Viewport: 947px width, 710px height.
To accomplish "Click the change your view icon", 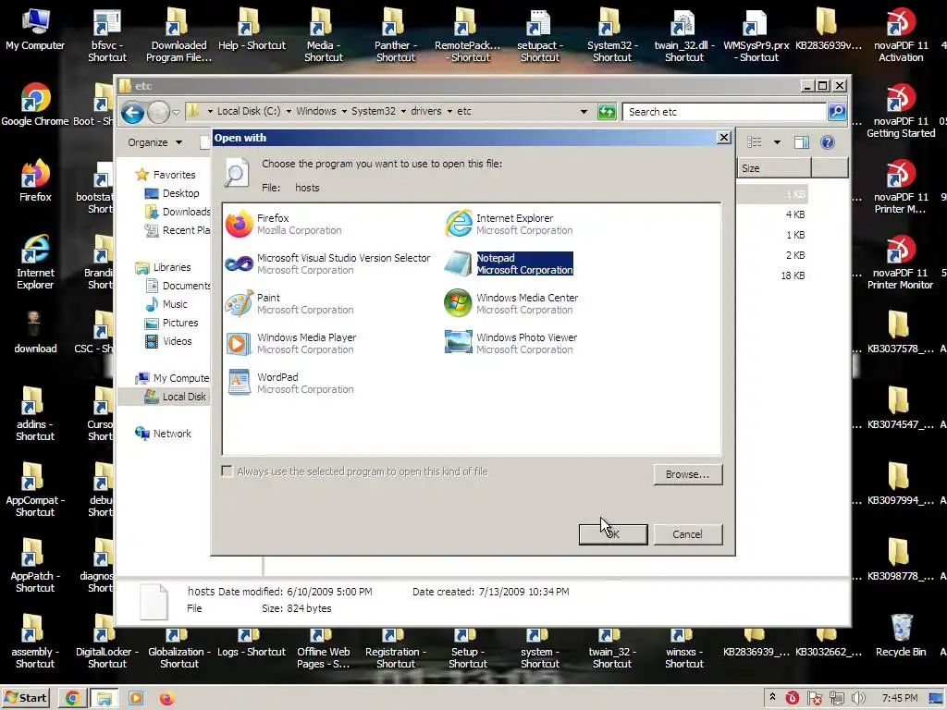I will click(x=755, y=142).
